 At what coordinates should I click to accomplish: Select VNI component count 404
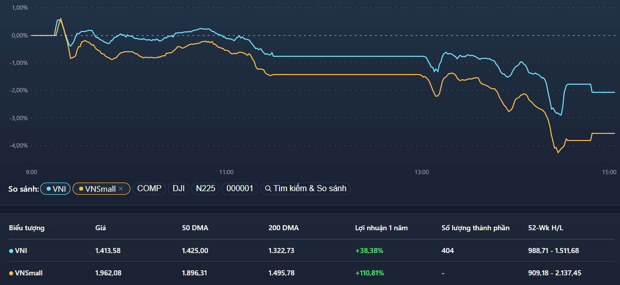[447, 251]
